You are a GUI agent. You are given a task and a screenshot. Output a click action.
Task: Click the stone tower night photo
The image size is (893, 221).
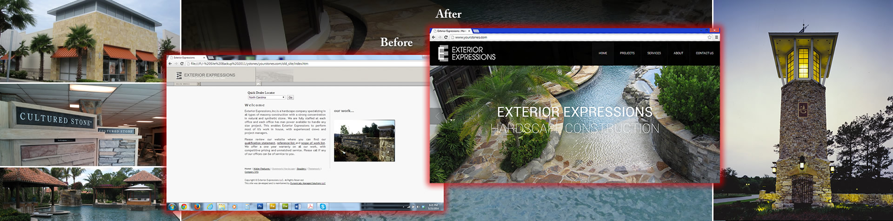[x=803, y=110]
